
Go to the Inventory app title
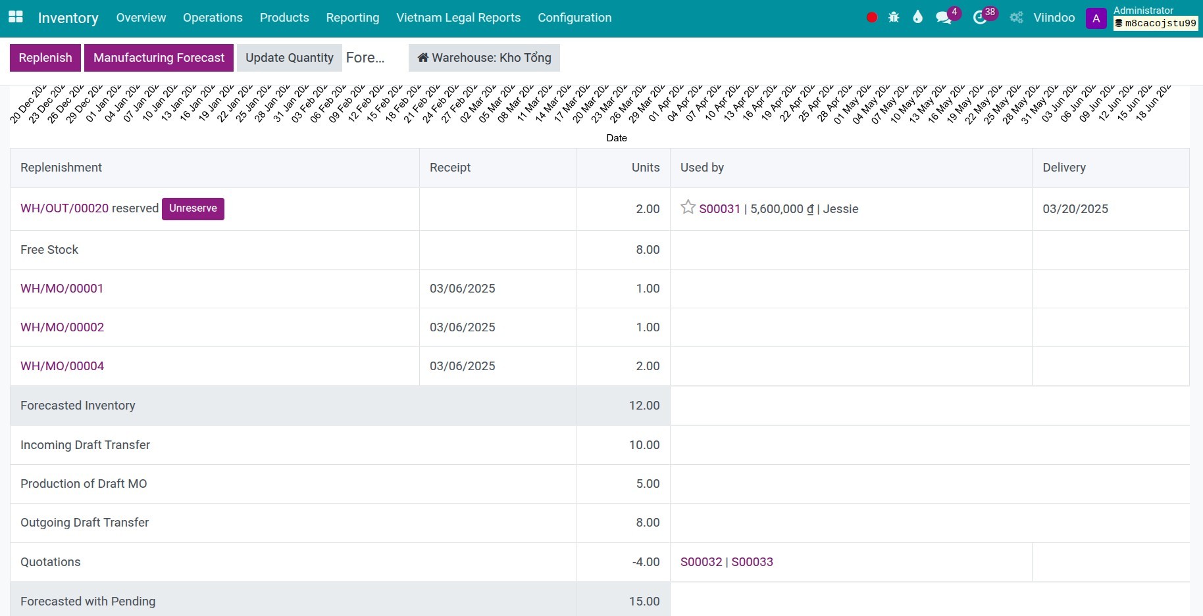[x=68, y=18]
